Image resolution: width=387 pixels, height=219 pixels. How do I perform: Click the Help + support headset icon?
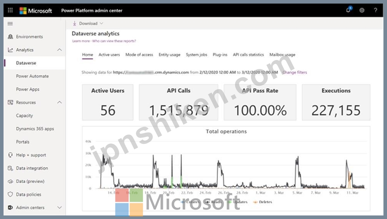(10, 155)
